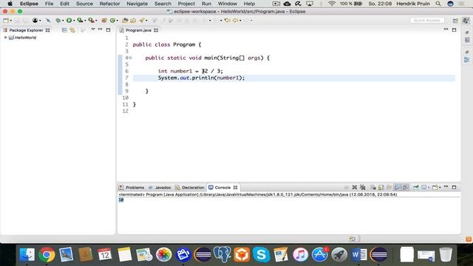Viewport: 473px width, 266px height.
Task: Click 'Hendrik Pruin' user name in menu bar
Action: coord(413,4)
